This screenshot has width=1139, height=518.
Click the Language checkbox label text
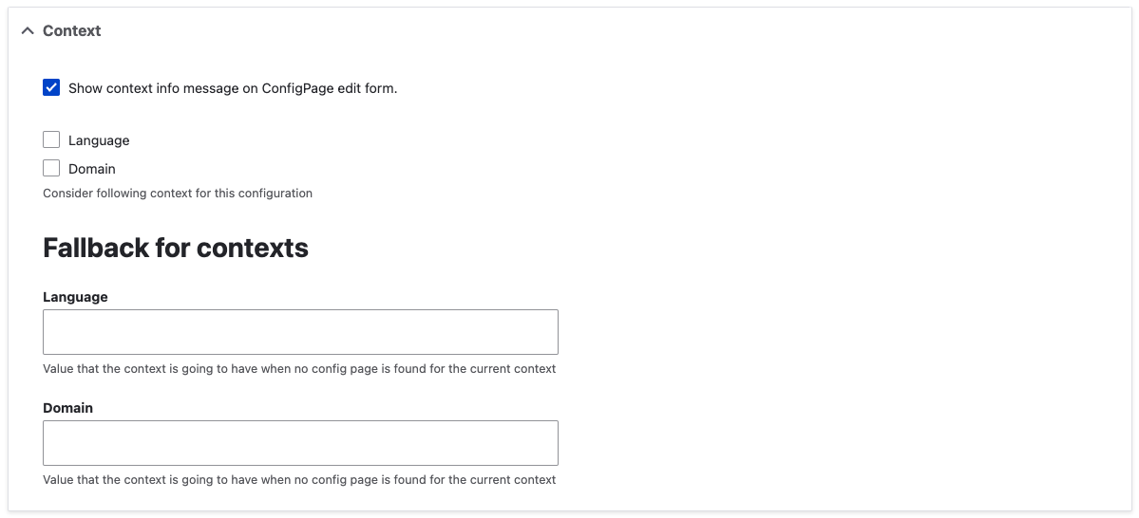coord(99,140)
